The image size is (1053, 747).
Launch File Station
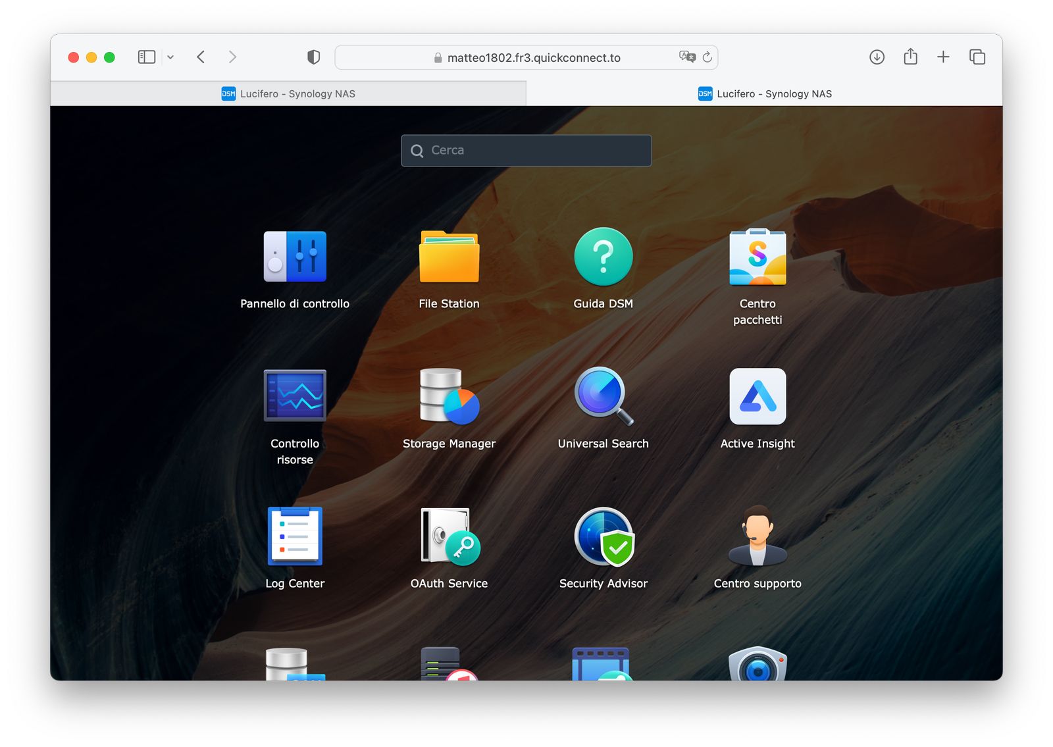click(449, 257)
